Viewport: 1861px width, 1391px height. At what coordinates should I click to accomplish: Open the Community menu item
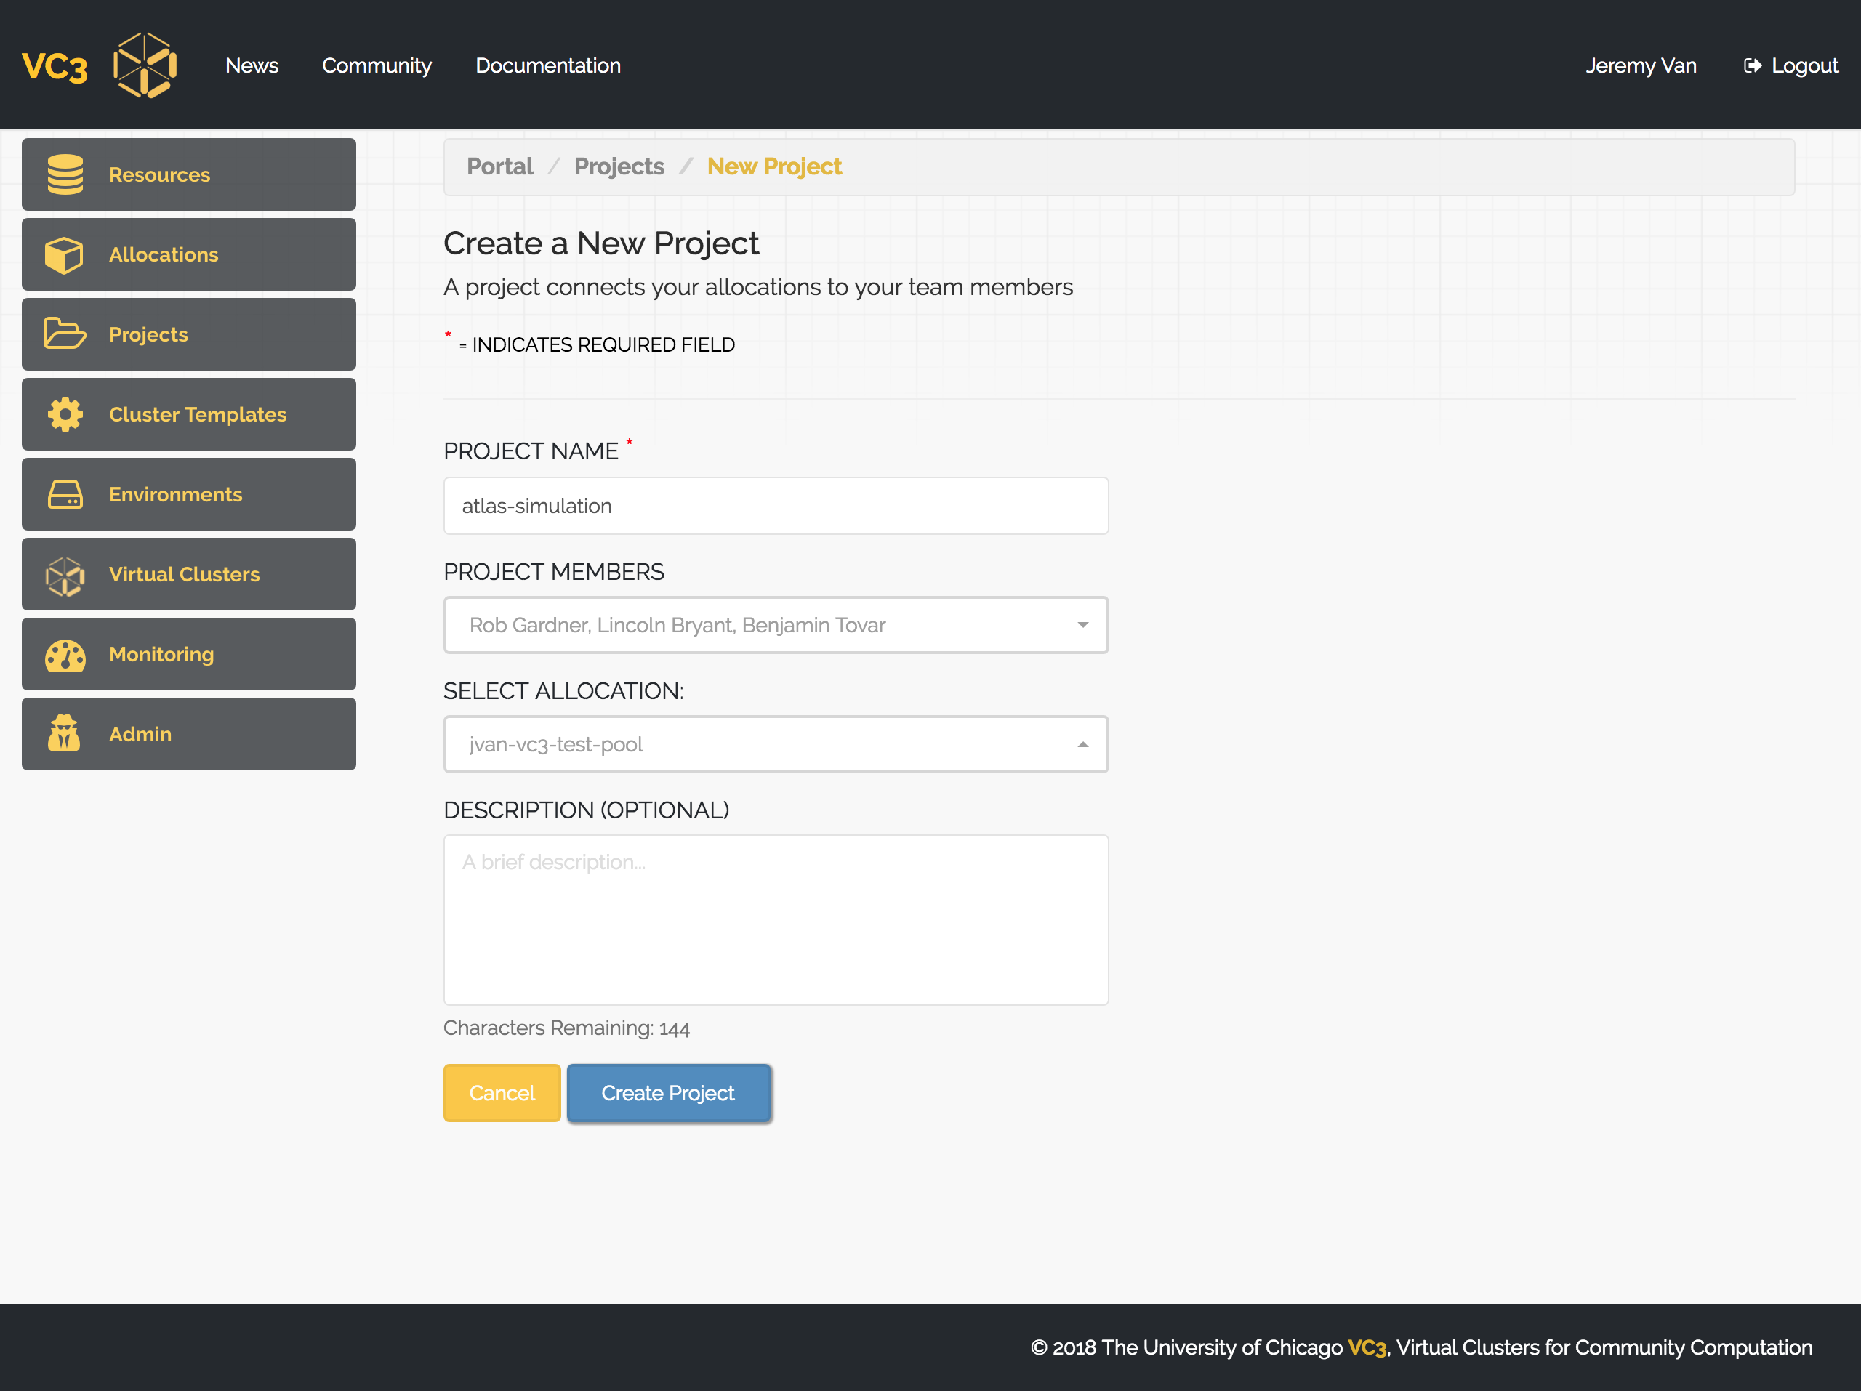point(377,64)
